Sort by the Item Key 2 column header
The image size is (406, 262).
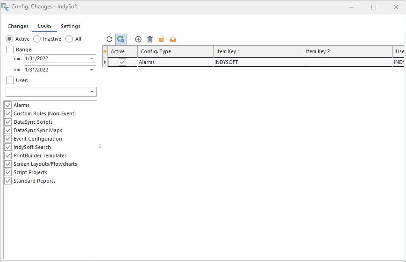[x=348, y=51]
